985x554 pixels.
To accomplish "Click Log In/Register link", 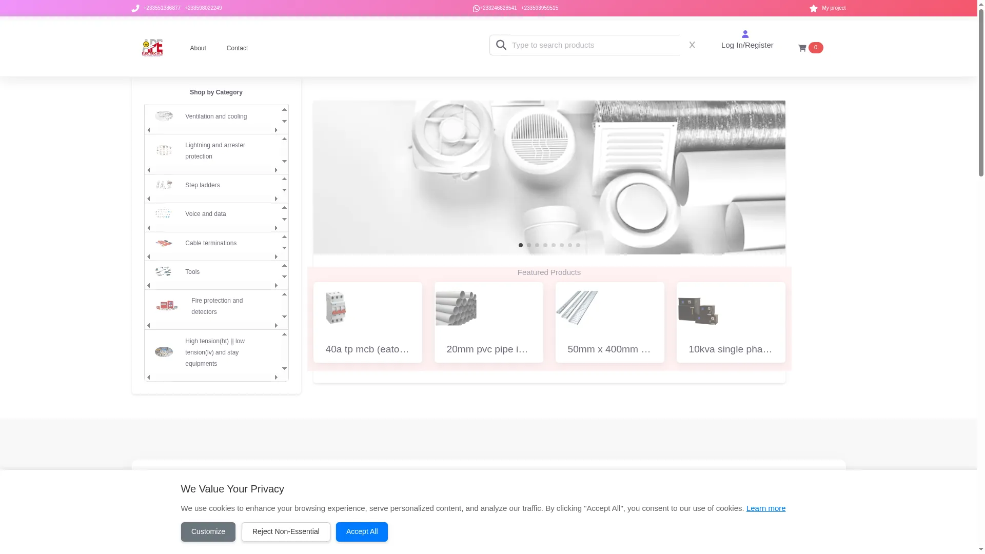I will point(747,45).
